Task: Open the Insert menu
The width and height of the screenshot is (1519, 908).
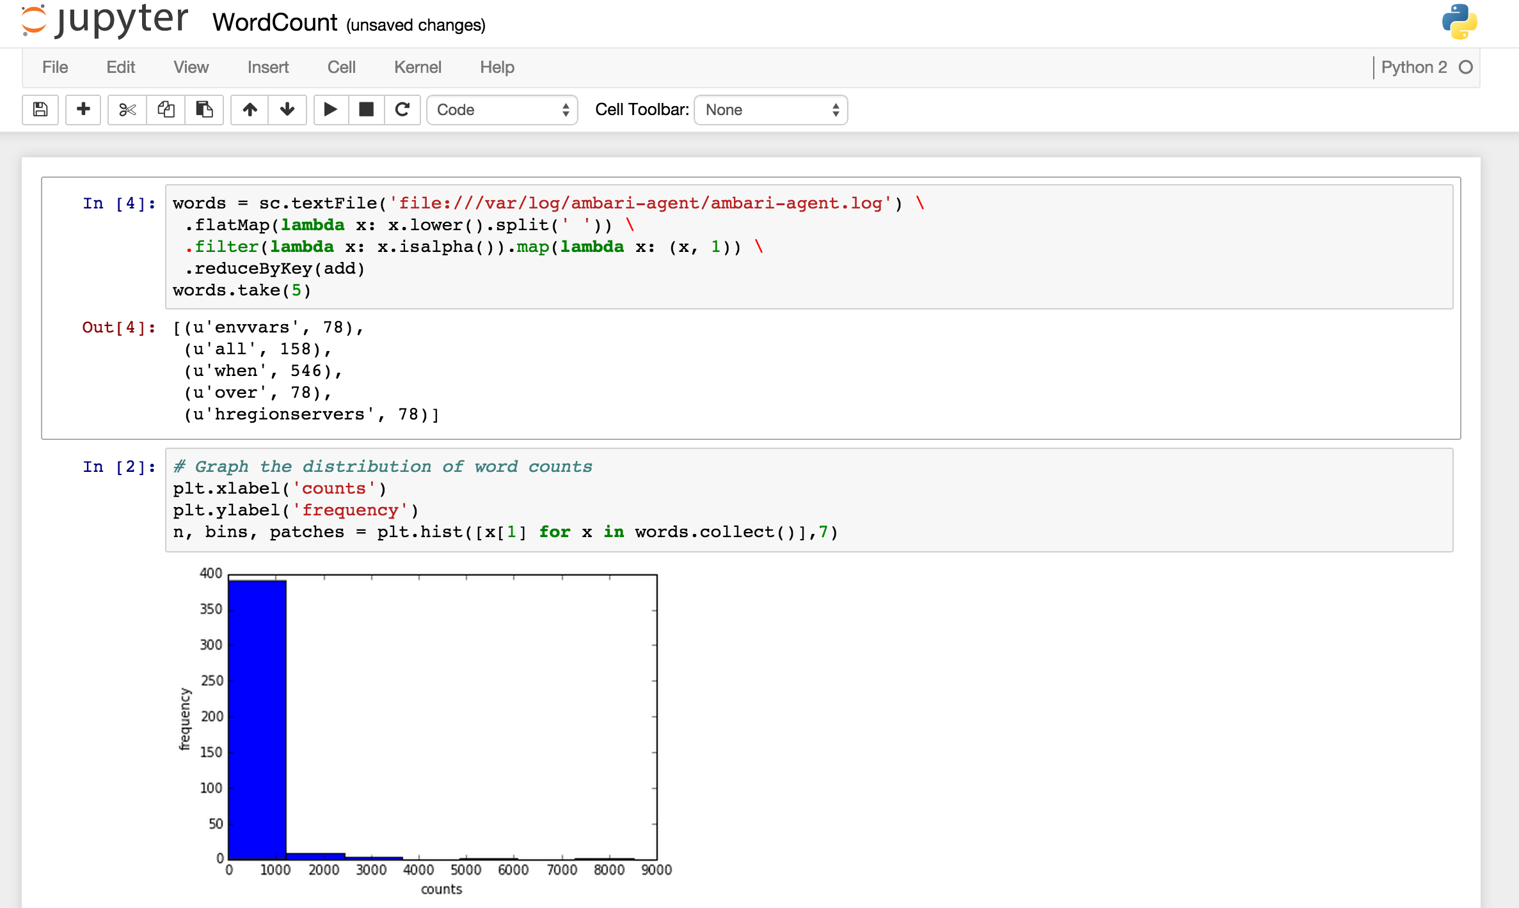Action: [267, 67]
